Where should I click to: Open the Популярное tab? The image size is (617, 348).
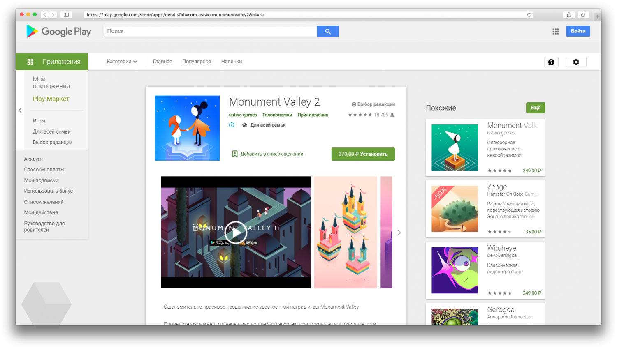[x=197, y=62]
